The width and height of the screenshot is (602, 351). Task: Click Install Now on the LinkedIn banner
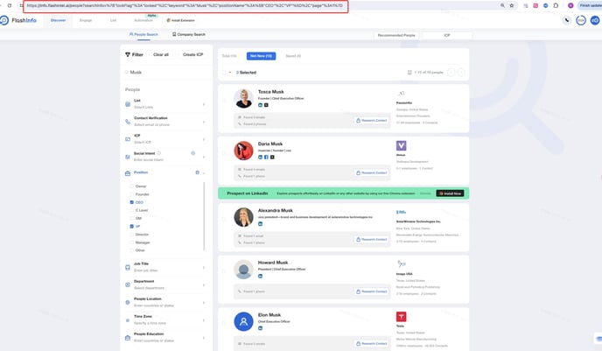tap(450, 193)
